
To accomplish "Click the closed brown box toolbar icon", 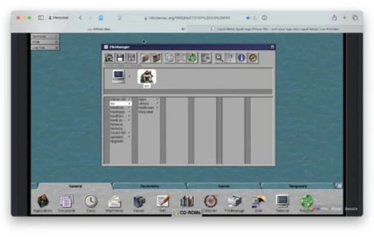I will click(x=156, y=58).
